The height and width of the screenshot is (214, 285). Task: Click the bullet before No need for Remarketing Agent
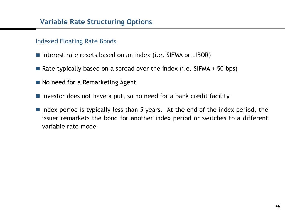[x=38, y=82]
